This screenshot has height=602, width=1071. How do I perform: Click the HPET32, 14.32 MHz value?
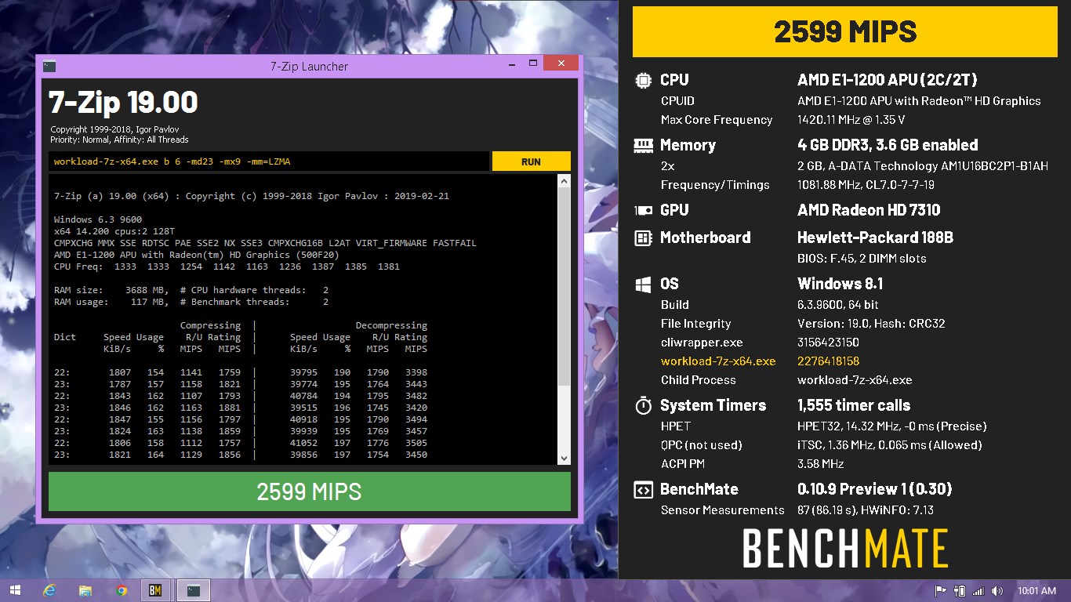(891, 426)
